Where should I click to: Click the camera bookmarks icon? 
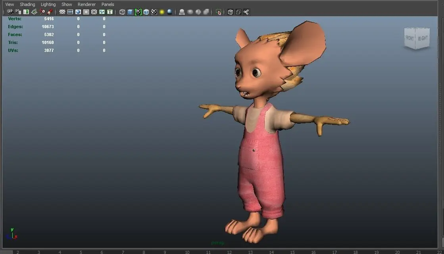[26, 12]
